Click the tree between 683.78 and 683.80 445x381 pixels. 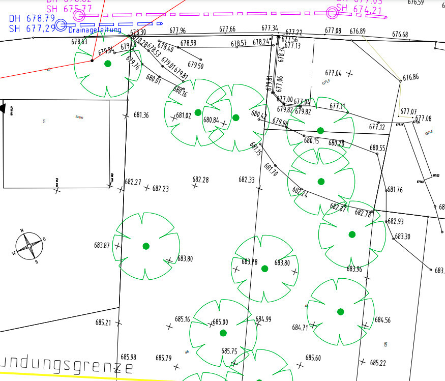point(264,269)
